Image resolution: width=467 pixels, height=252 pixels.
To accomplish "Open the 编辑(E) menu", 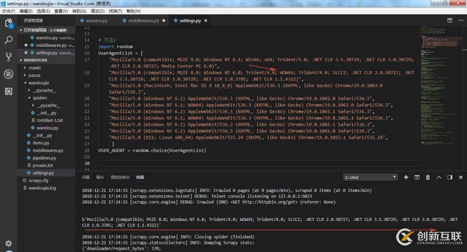I will (x=26, y=11).
